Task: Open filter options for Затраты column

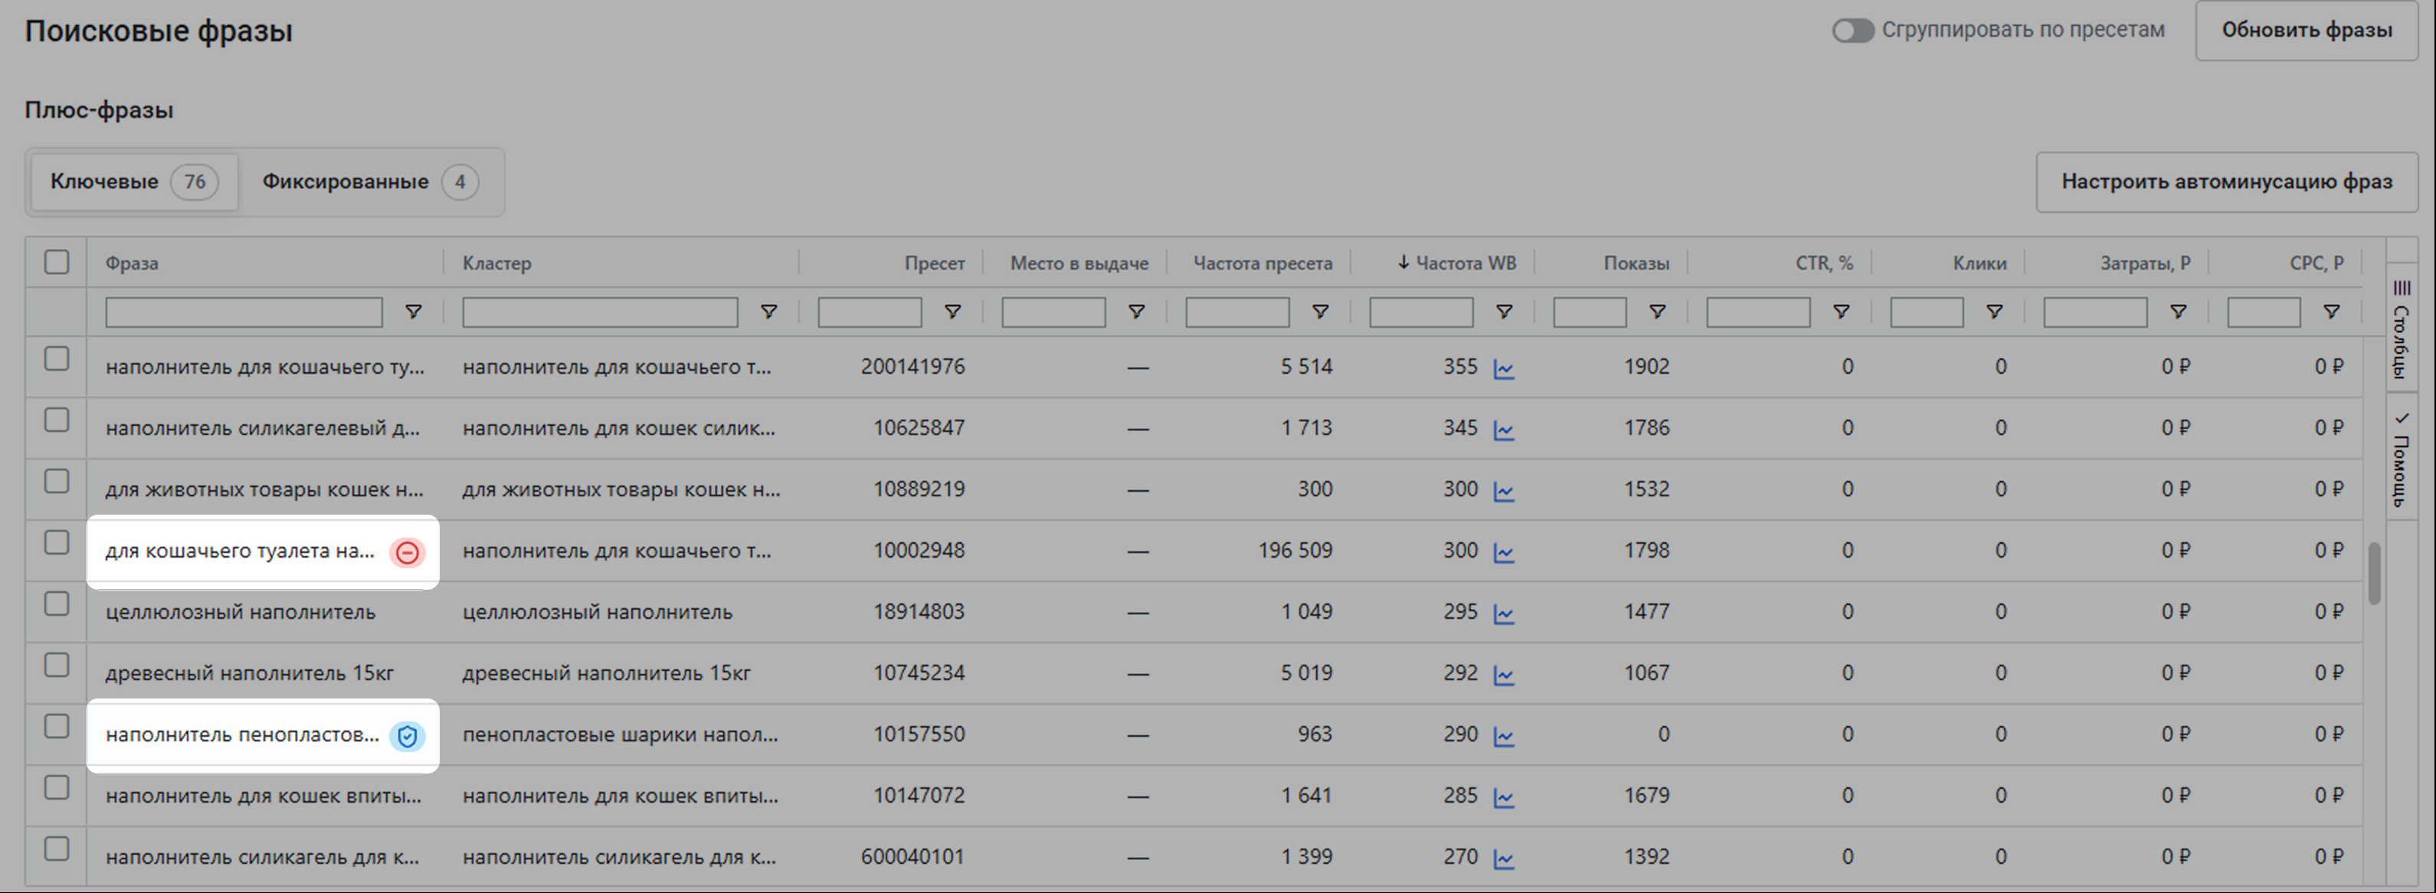Action: point(2178,312)
